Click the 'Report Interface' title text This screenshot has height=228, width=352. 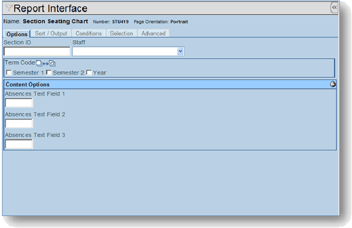pyautogui.click(x=50, y=9)
